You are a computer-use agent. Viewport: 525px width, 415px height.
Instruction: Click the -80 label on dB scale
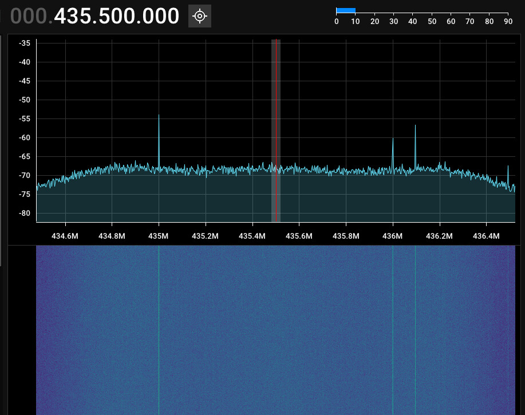click(x=24, y=213)
